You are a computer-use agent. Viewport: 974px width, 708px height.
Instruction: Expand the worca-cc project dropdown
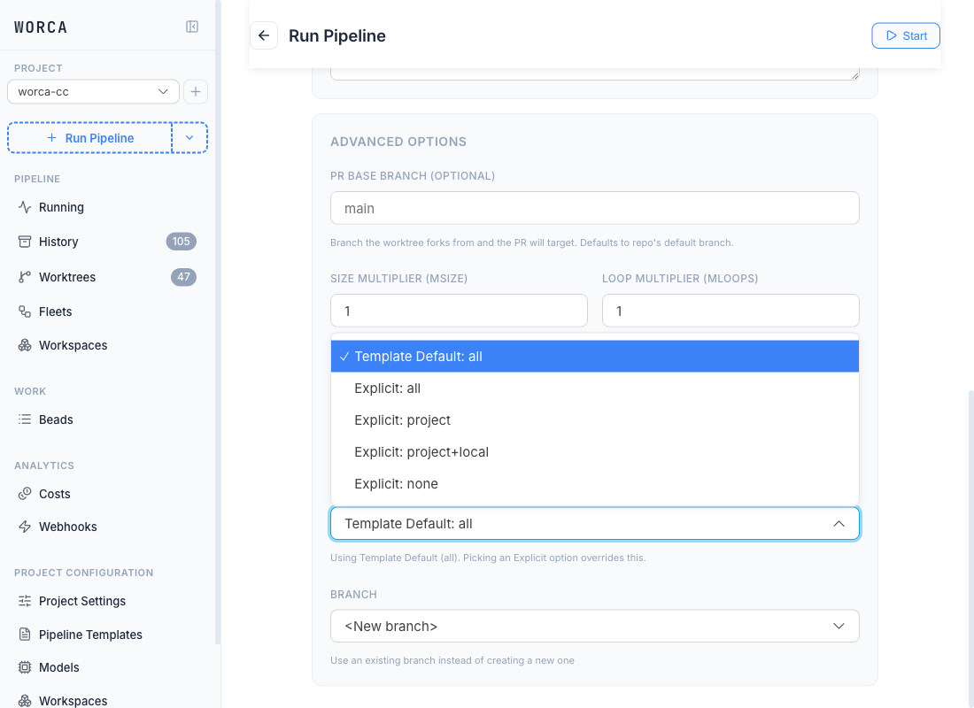(x=93, y=92)
